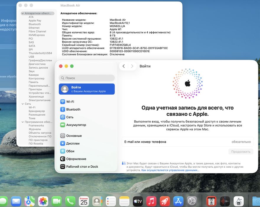Open Calendar showing 25 in Dock

pos(84,201)
